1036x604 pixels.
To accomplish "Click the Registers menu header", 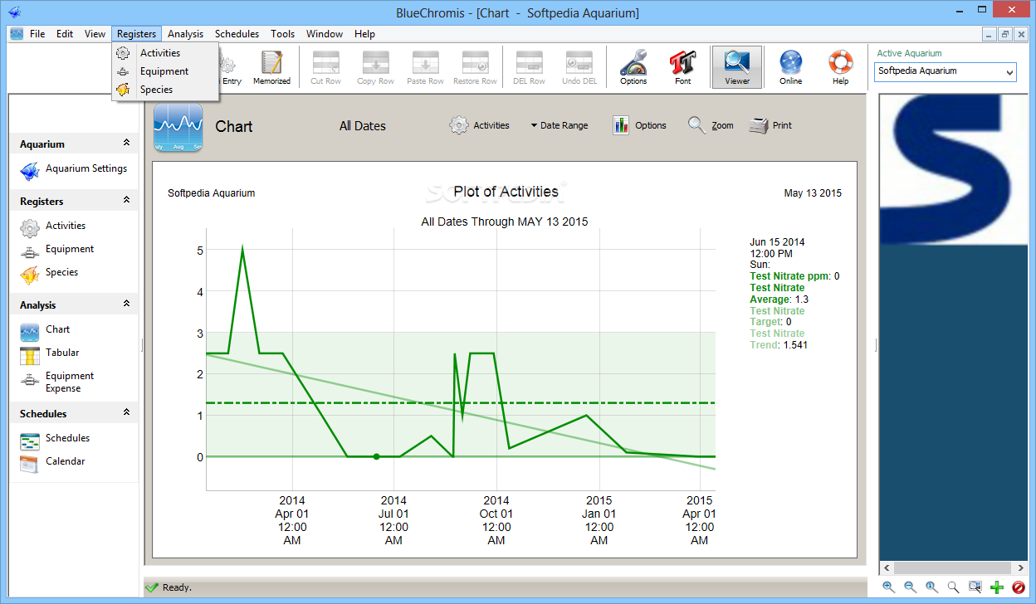I will (x=136, y=34).
